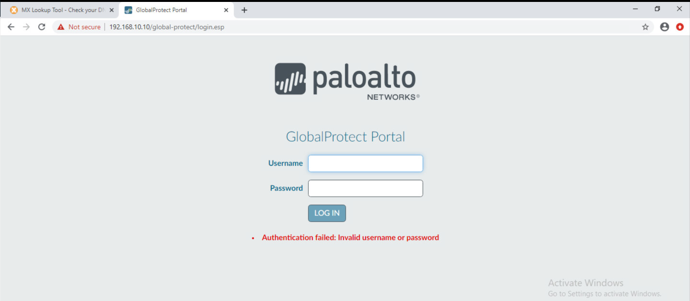
Task: Close the MX Lookup Tool tab
Action: point(112,10)
